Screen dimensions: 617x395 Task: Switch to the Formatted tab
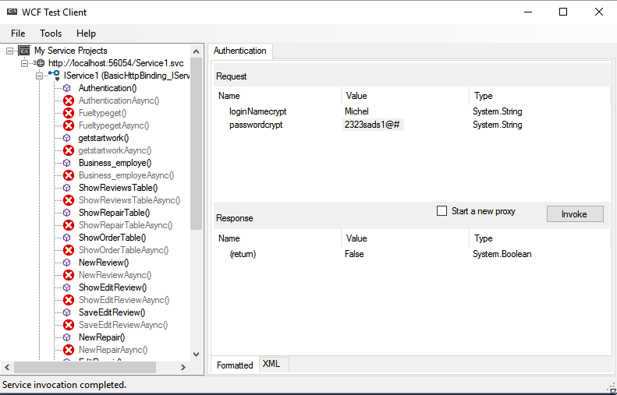click(235, 365)
